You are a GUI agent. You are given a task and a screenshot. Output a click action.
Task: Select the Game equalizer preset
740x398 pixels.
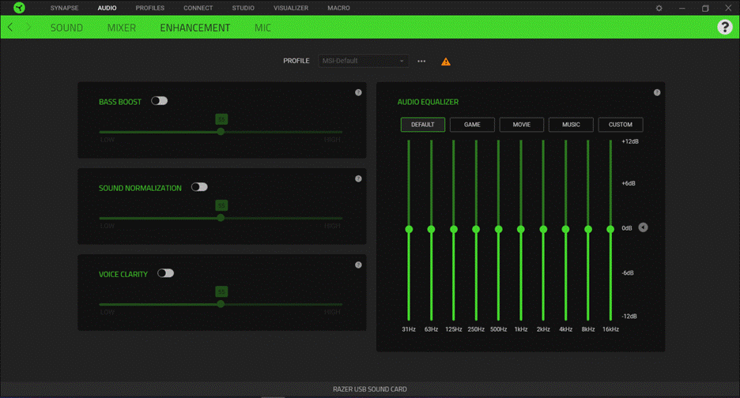coord(472,125)
